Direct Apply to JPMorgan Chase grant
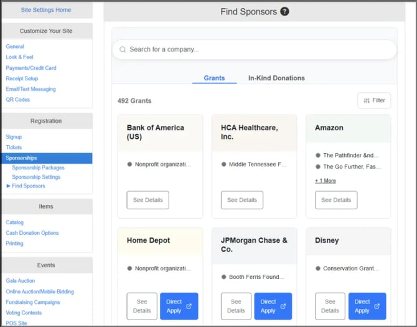This screenshot has height=327, width=417. tap(273, 306)
